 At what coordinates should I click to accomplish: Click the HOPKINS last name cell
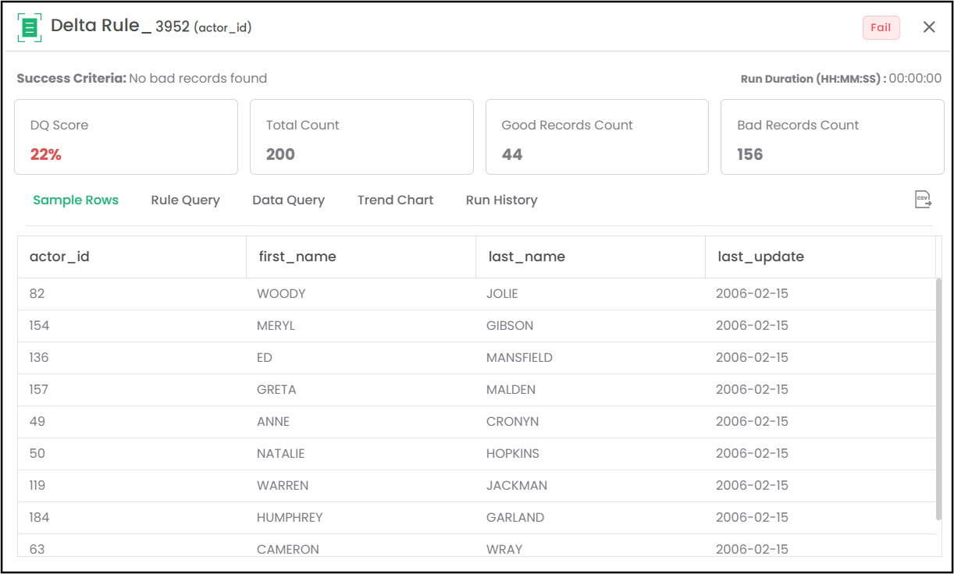pos(590,454)
